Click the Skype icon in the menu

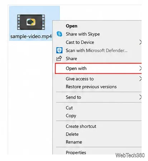tap(59, 34)
